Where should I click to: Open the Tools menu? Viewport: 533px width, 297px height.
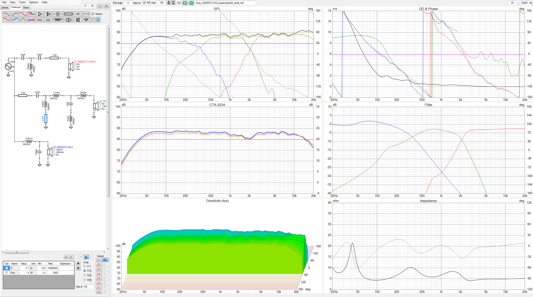coord(22,2)
